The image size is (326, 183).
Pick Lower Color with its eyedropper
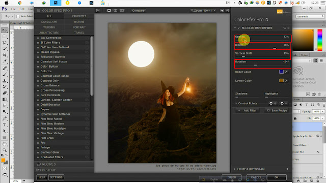(286, 80)
